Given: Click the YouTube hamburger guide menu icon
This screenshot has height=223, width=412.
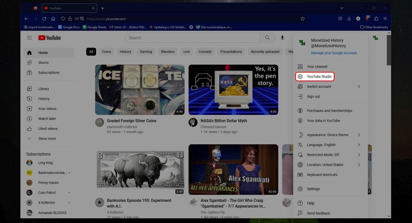Looking at the screenshot, I should click(x=29, y=38).
